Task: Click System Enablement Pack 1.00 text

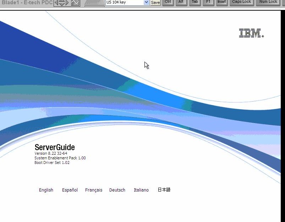Action: [x=60, y=158]
